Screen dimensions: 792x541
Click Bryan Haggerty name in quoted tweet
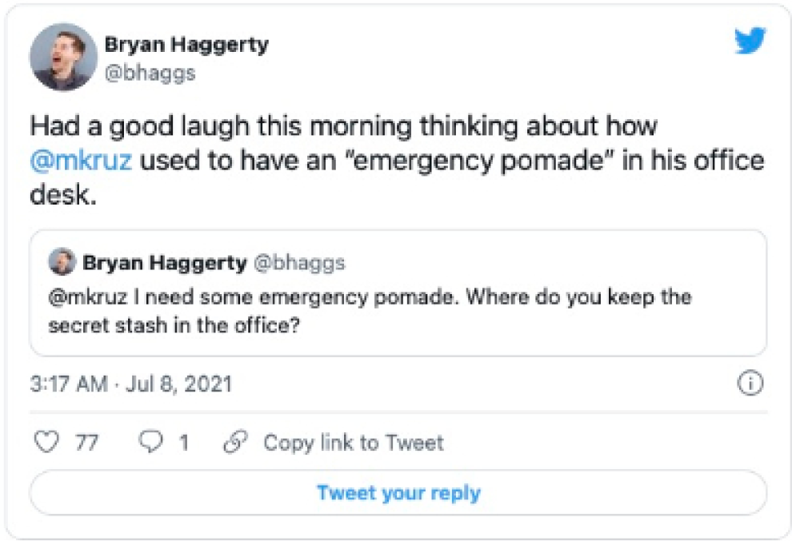165,262
